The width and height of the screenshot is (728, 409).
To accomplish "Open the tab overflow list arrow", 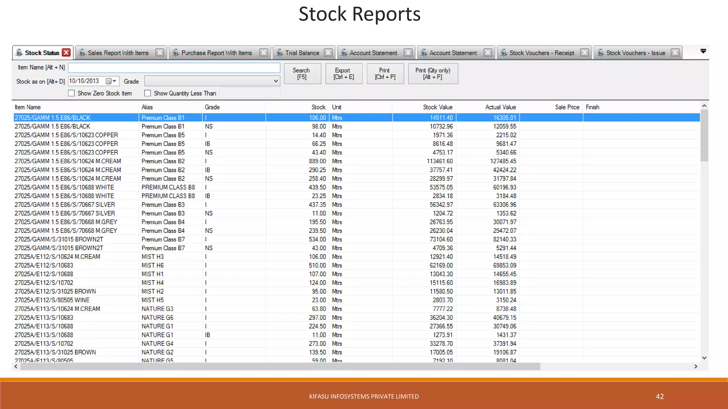I will 703,51.
